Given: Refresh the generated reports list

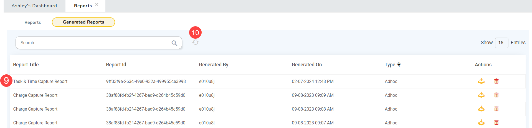Looking at the screenshot, I should pos(196,42).
